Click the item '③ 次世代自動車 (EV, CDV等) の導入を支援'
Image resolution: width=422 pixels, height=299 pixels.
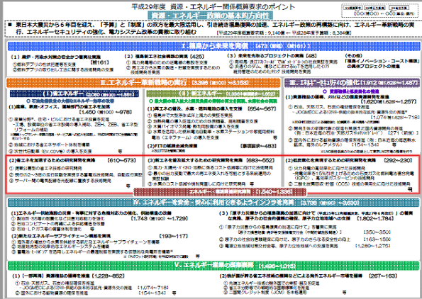click(50, 151)
